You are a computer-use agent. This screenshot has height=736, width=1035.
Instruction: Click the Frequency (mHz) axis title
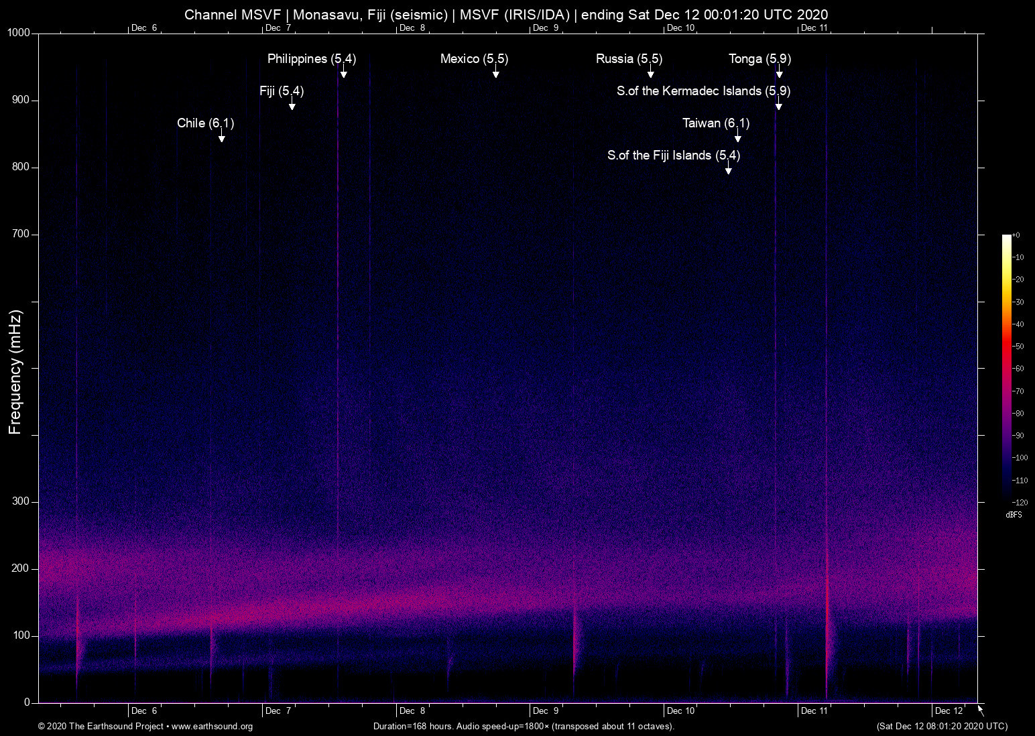pyautogui.click(x=15, y=368)
